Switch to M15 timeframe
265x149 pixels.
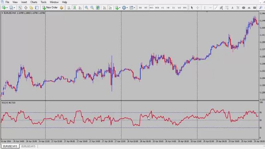pos(151,8)
